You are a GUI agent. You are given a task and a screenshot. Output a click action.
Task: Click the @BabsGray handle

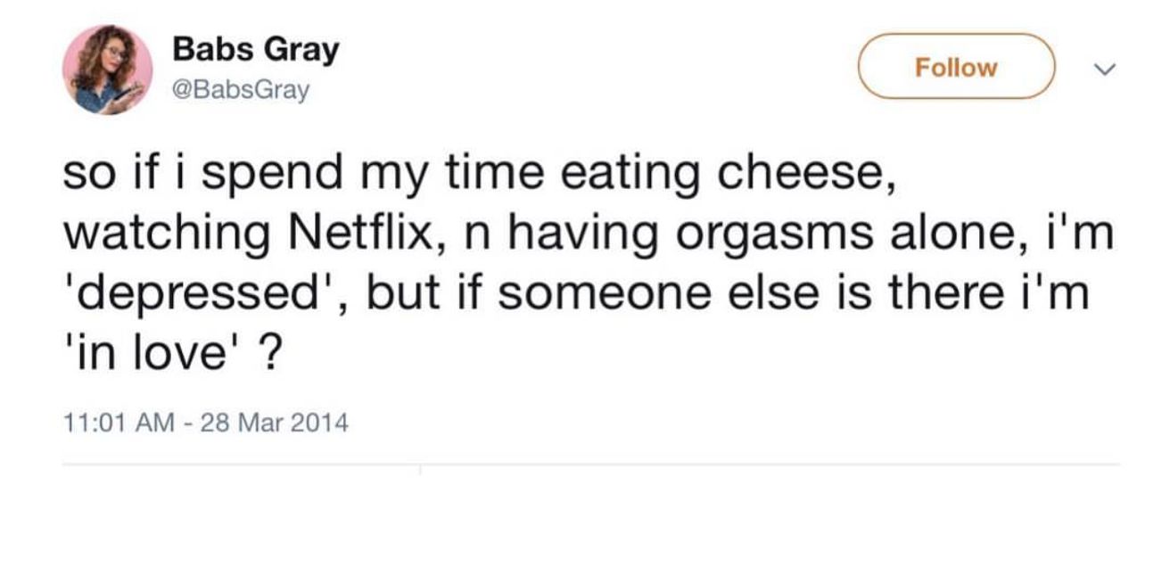(241, 89)
